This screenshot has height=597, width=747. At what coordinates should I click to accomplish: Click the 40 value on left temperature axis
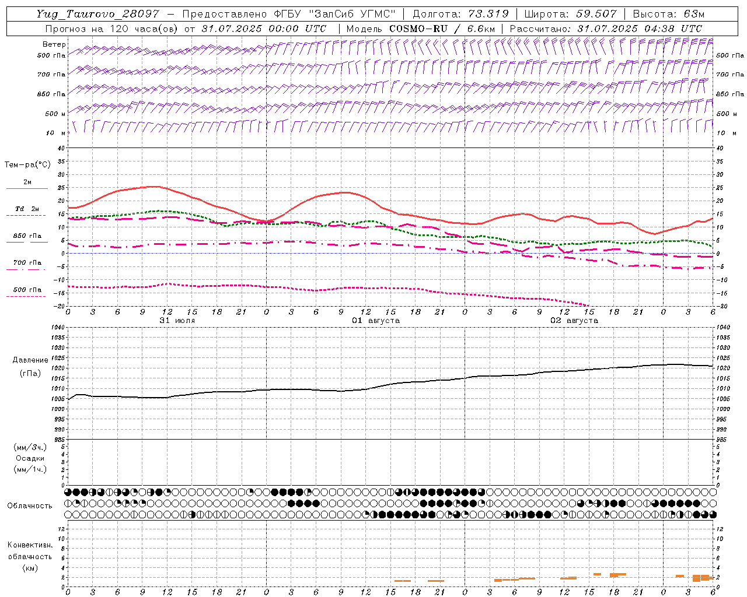pyautogui.click(x=62, y=148)
